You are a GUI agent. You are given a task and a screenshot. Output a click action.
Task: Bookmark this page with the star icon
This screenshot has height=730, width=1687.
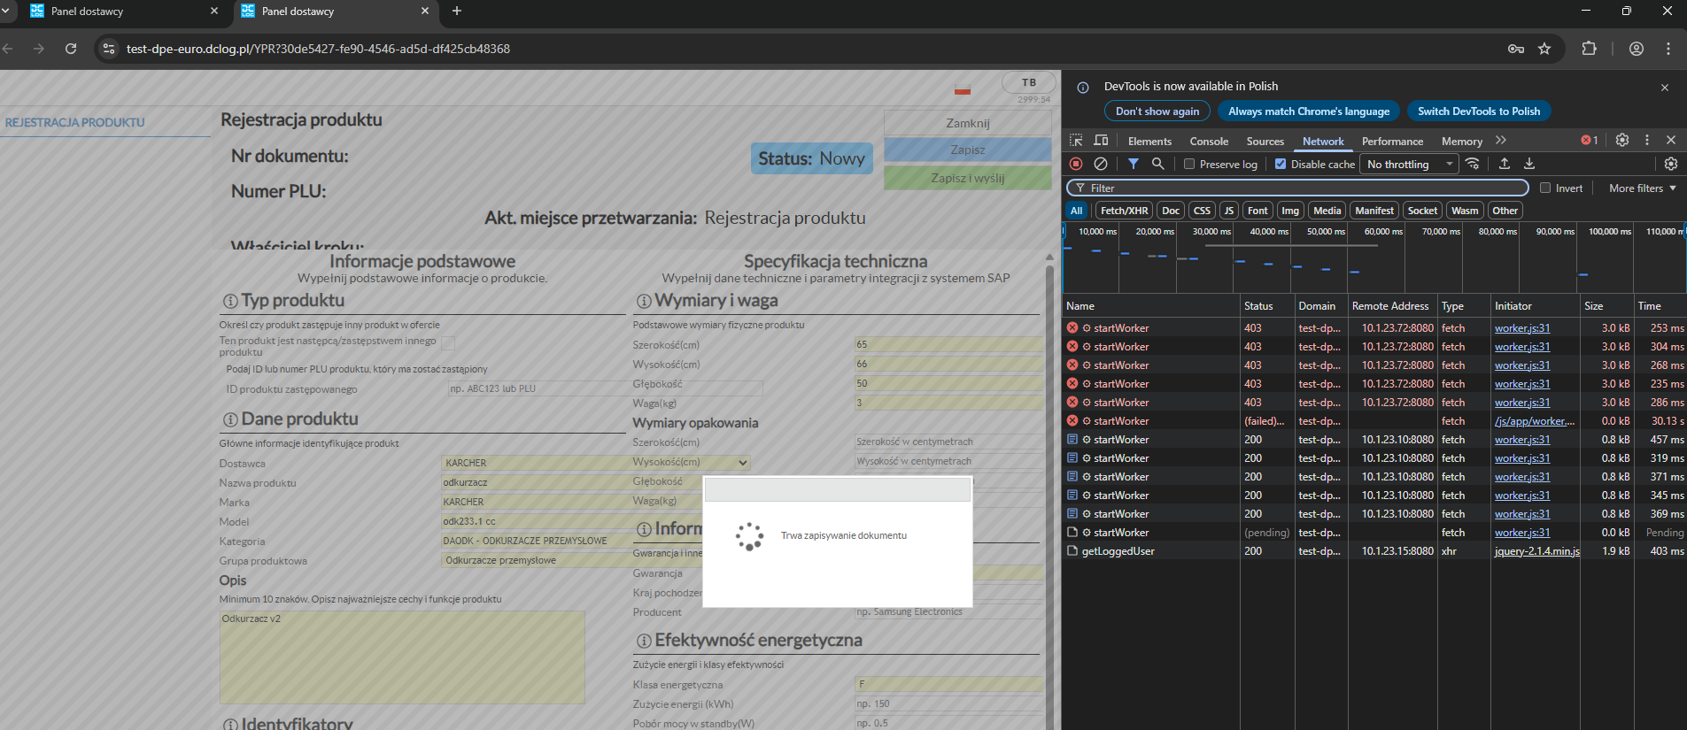[x=1544, y=49]
